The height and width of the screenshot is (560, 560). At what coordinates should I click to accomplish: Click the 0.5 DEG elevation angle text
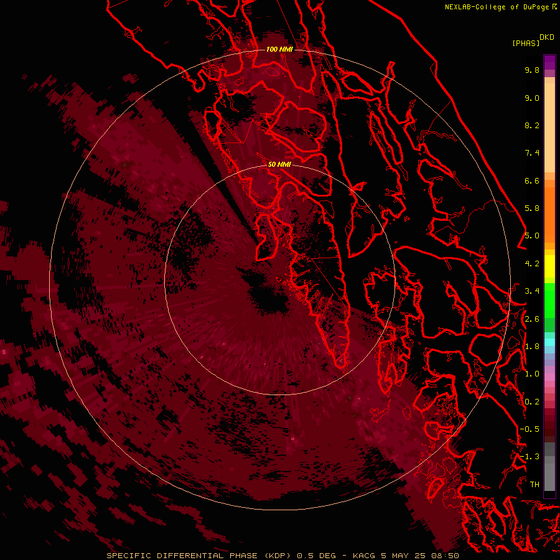(317, 556)
